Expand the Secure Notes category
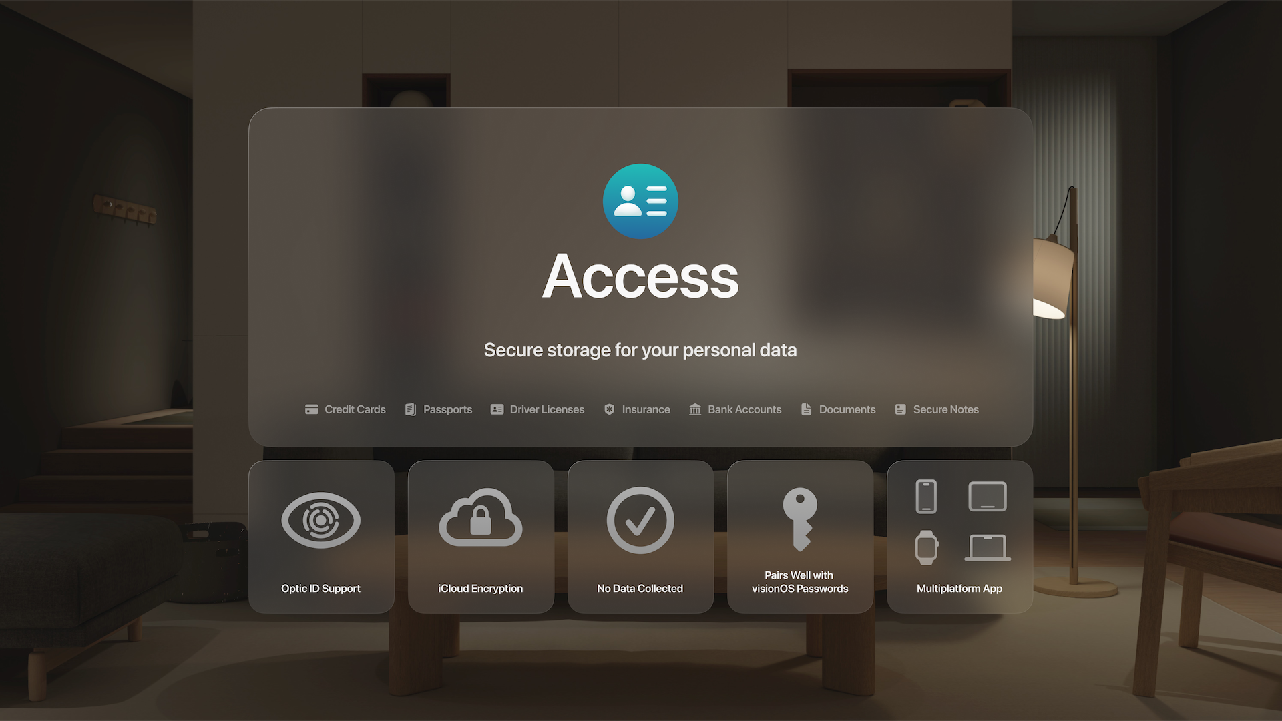The height and width of the screenshot is (721, 1282). (x=937, y=409)
